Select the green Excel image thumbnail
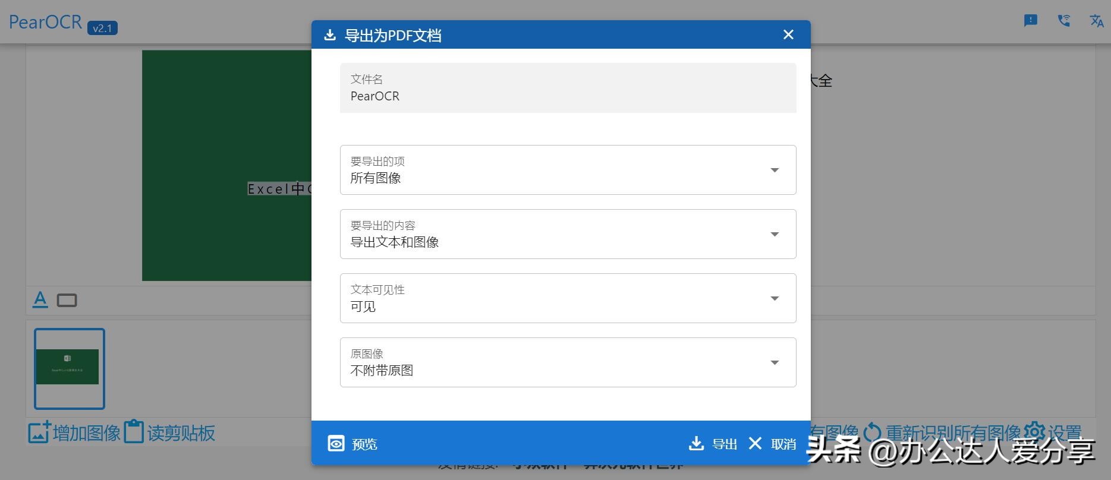 click(x=70, y=369)
